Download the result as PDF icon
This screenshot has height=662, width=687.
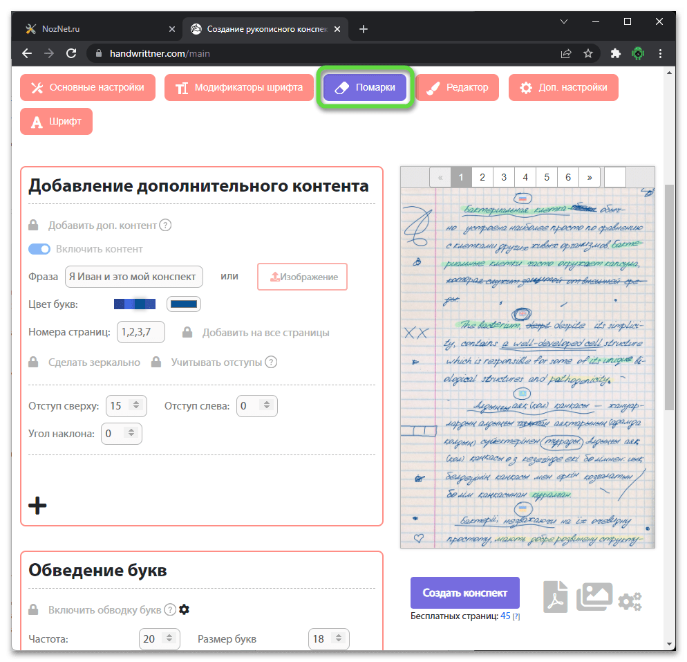tap(555, 596)
